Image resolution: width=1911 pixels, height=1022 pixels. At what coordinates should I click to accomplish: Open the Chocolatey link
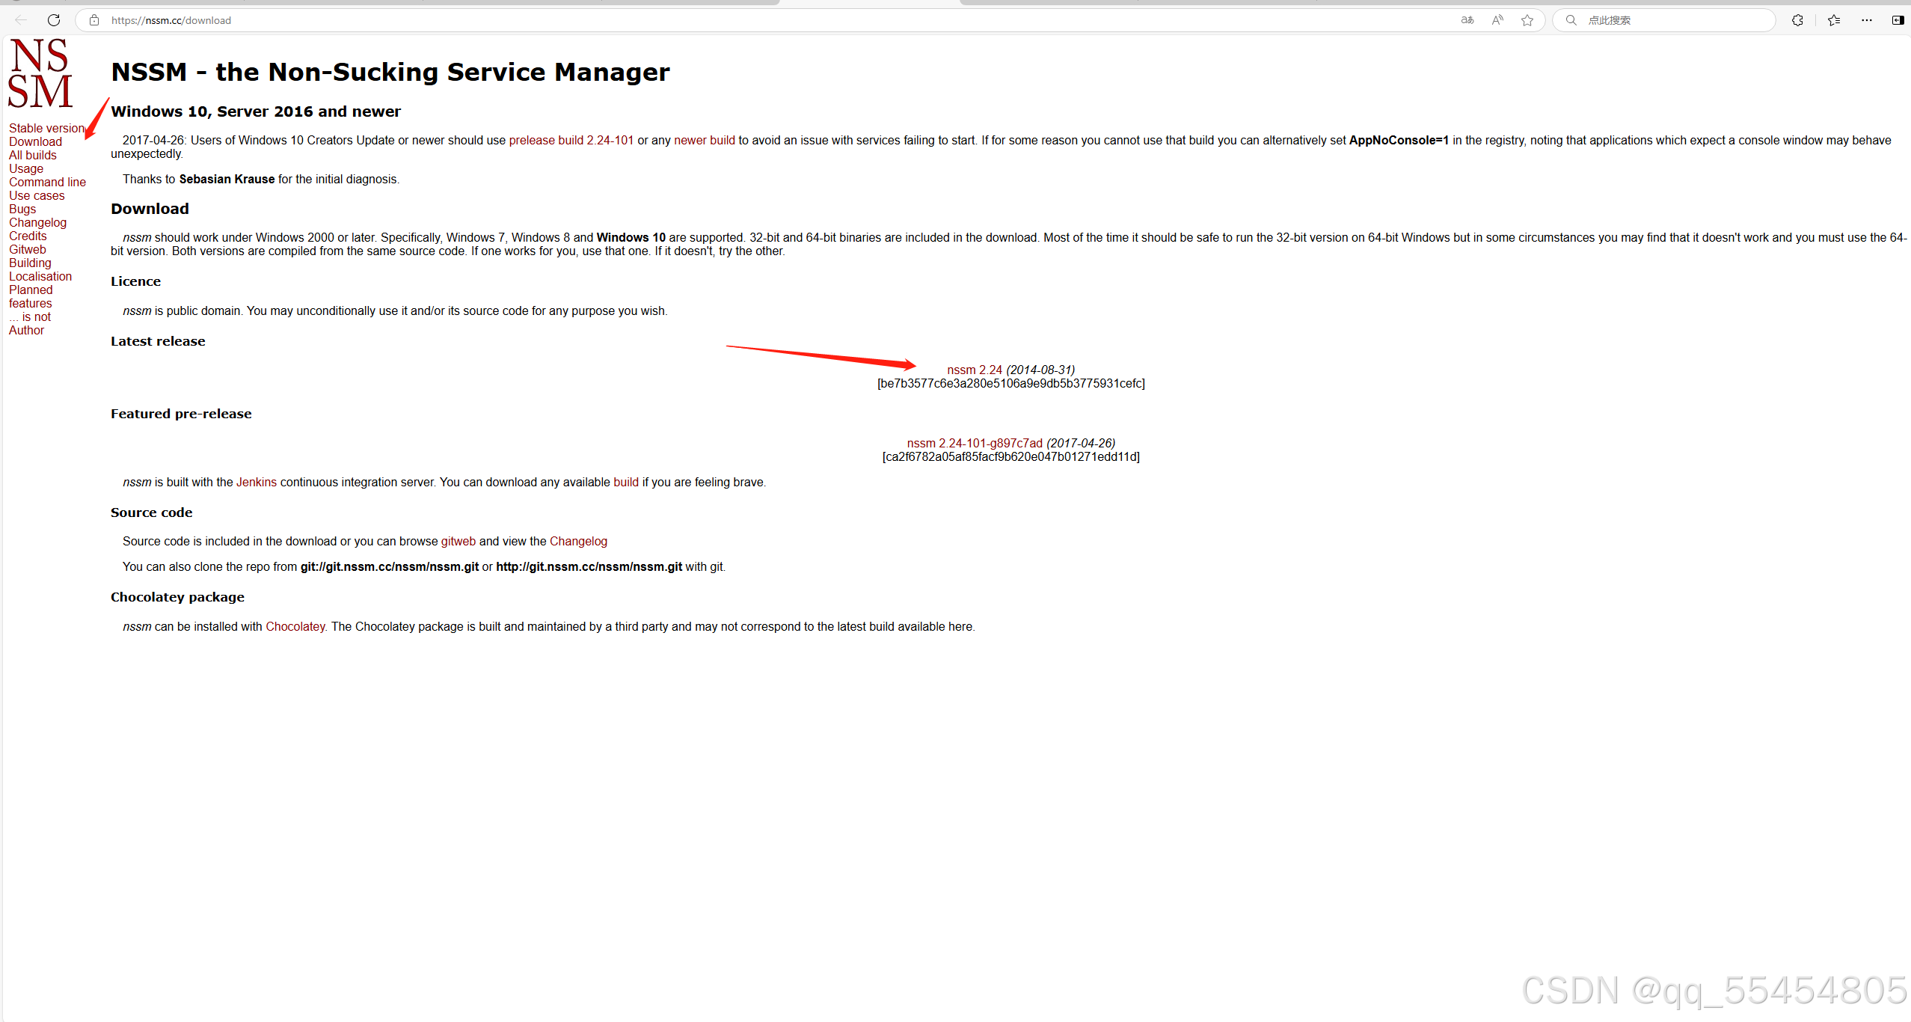(295, 626)
